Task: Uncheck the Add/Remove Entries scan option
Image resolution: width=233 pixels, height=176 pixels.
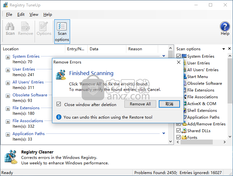Action: pos(179,124)
